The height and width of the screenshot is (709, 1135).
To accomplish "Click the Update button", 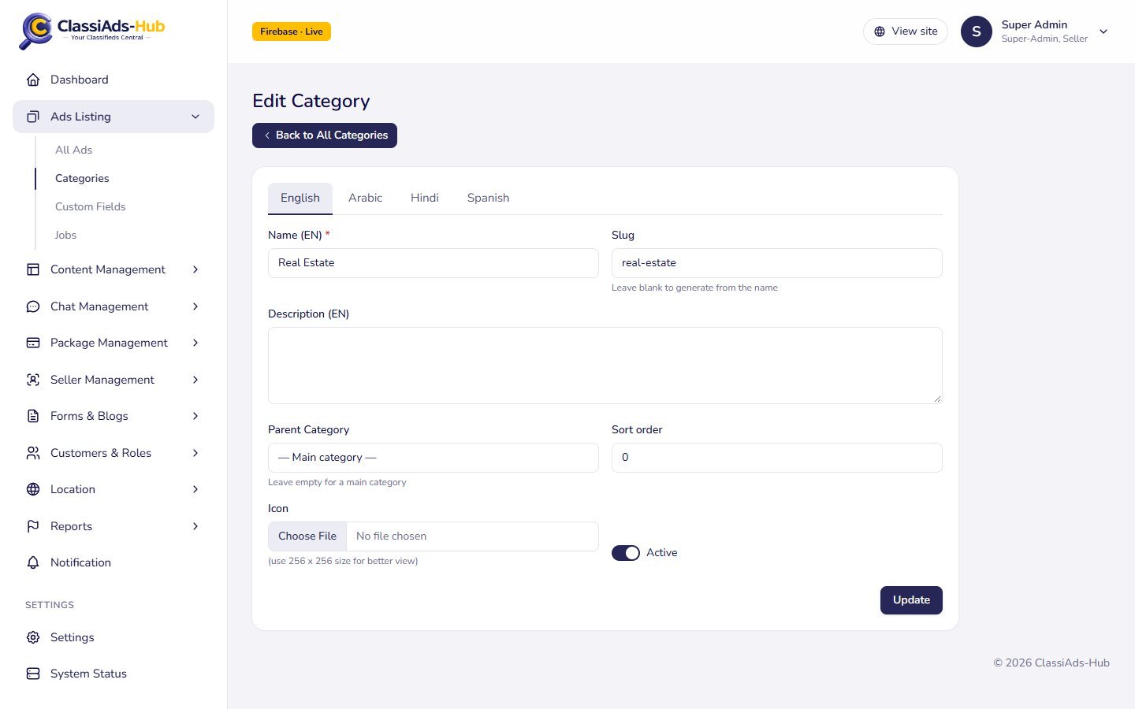I will click(911, 600).
